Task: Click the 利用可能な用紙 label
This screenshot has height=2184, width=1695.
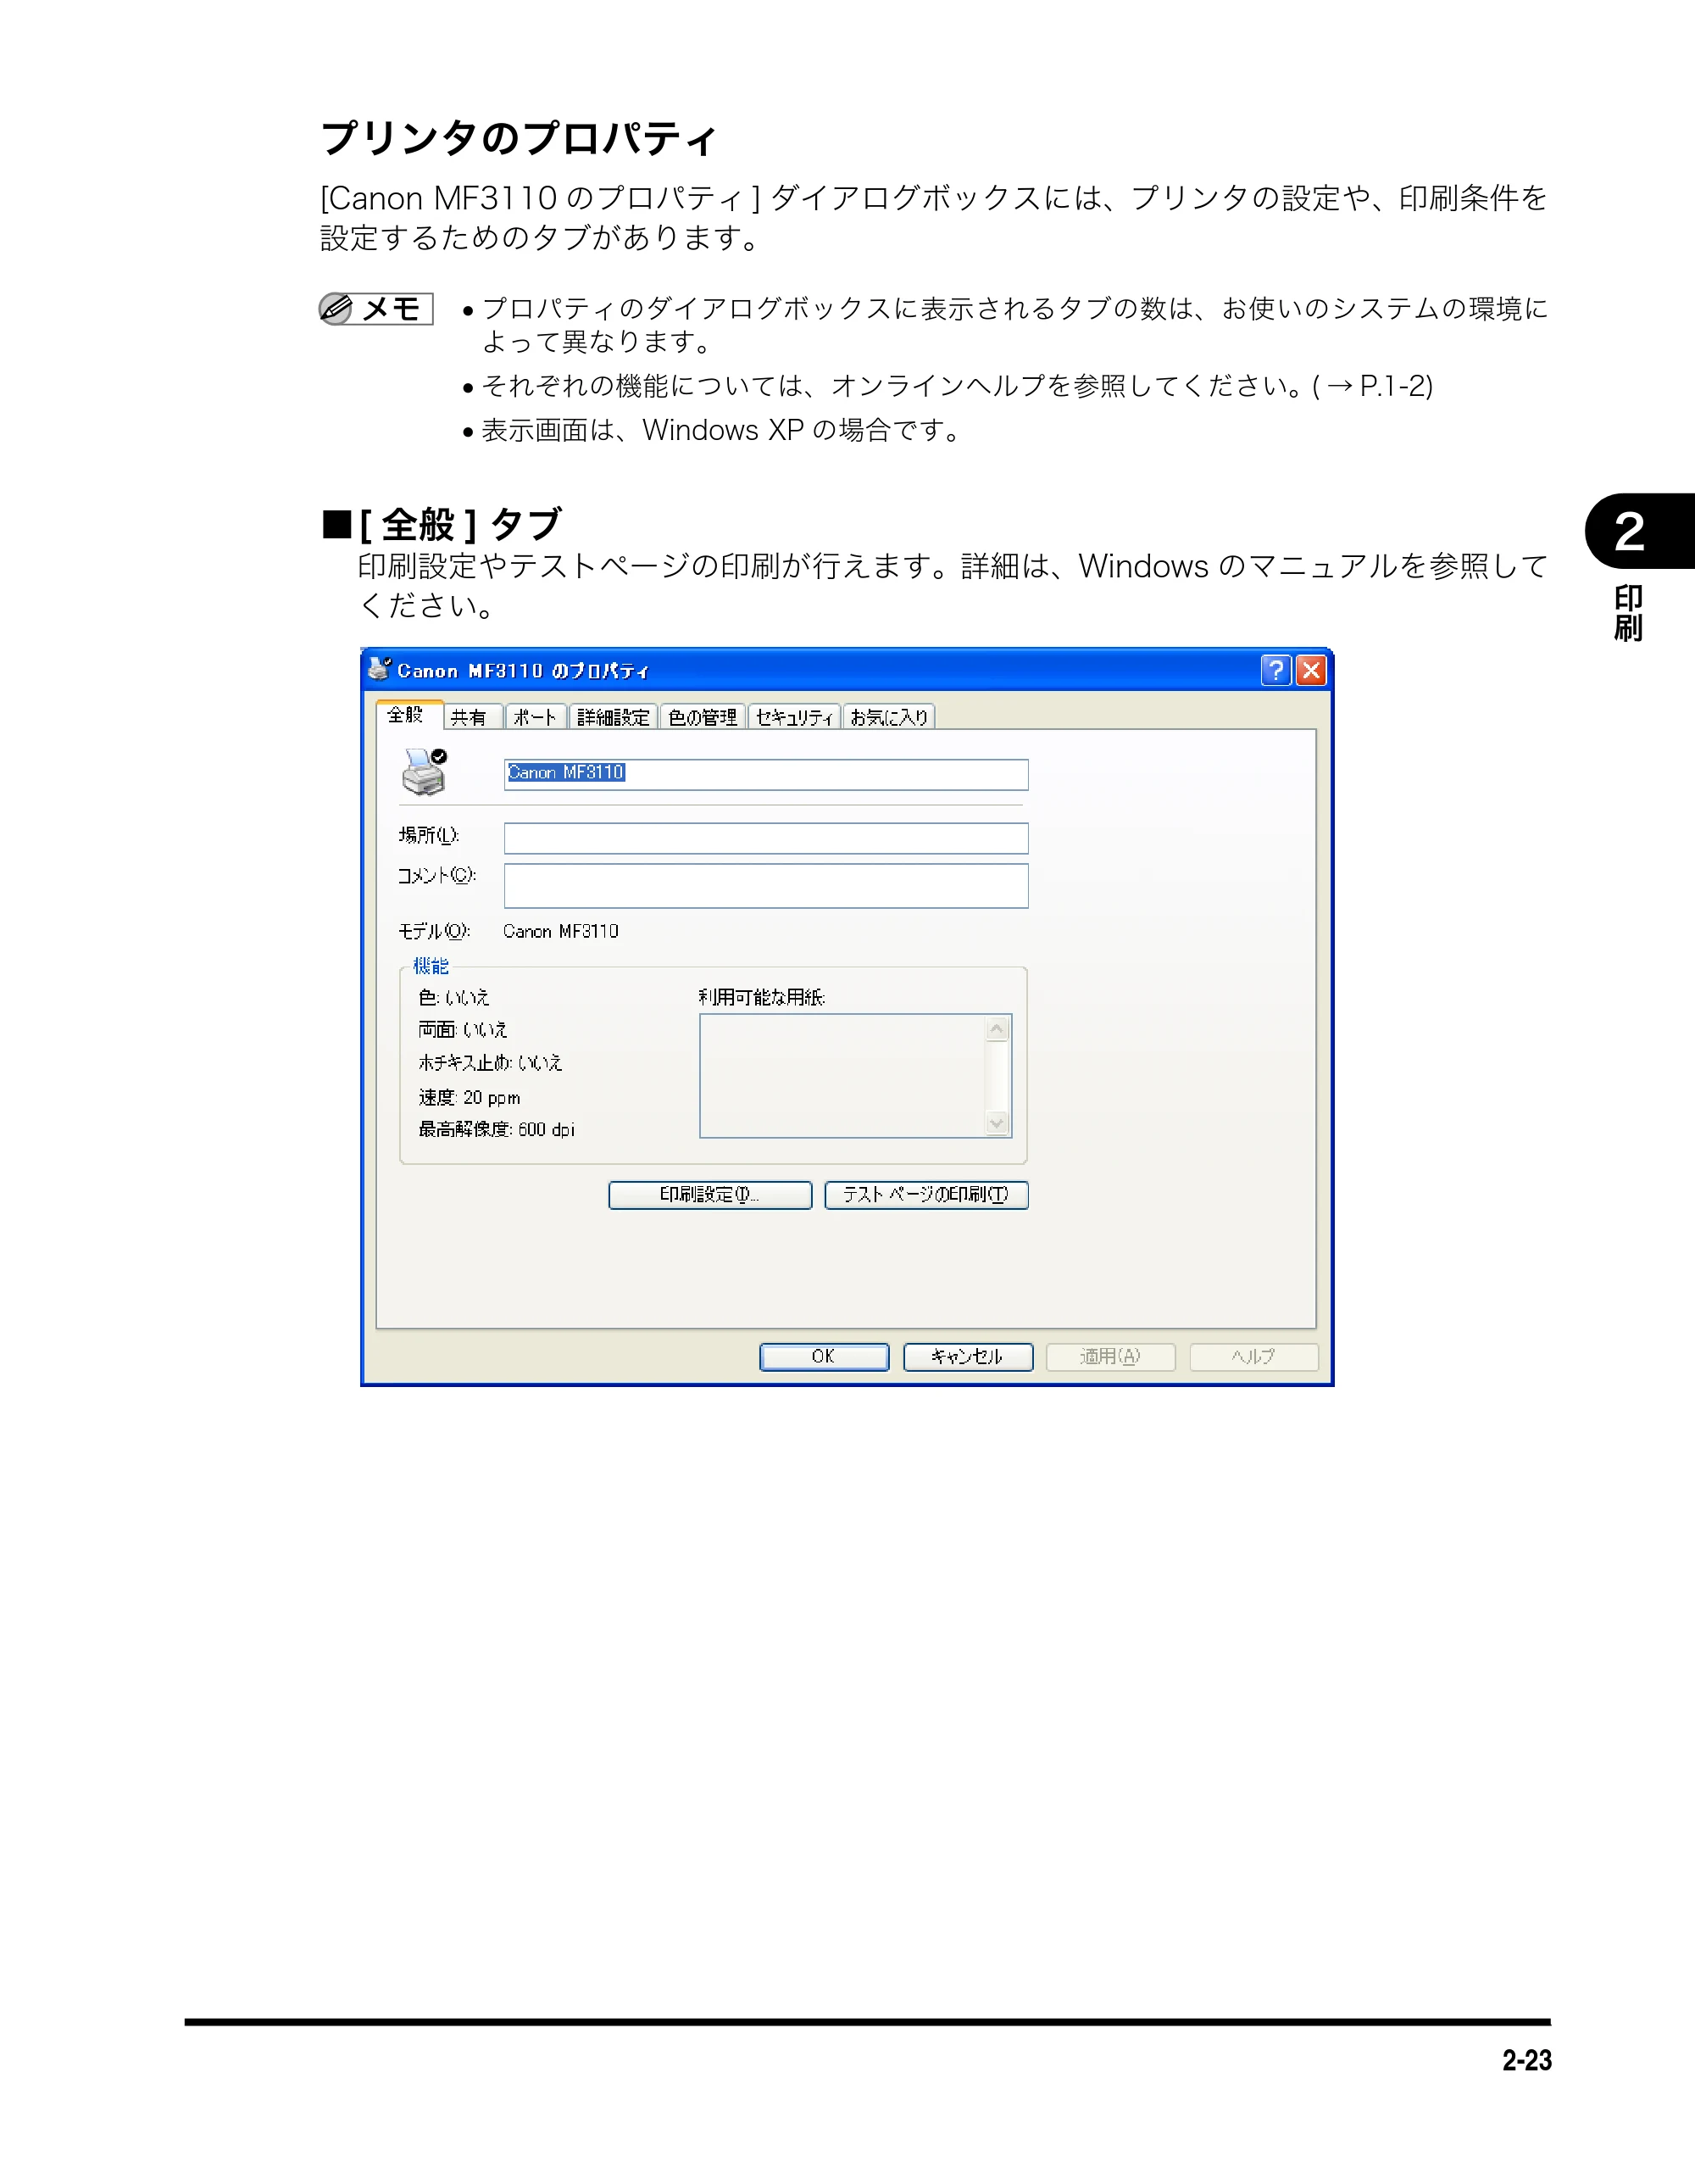Action: click(762, 997)
